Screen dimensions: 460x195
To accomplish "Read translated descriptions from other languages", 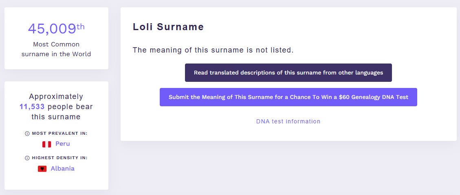I will pos(288,73).
